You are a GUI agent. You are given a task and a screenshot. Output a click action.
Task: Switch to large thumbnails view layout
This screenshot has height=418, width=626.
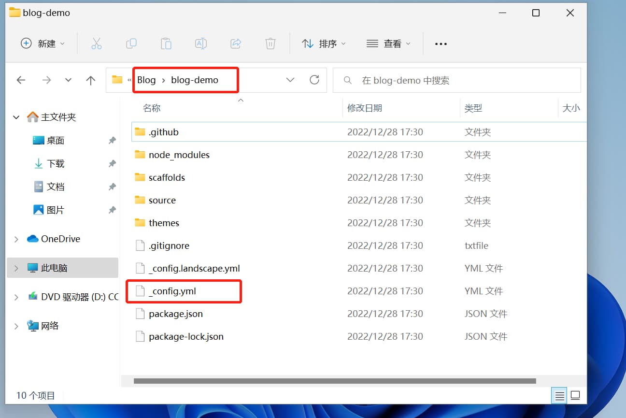tap(575, 396)
